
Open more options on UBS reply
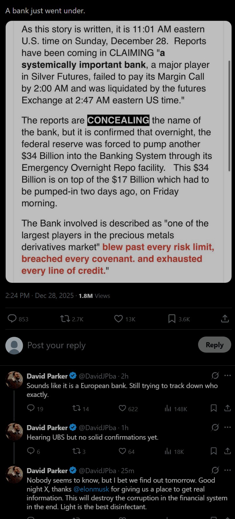[227, 427]
